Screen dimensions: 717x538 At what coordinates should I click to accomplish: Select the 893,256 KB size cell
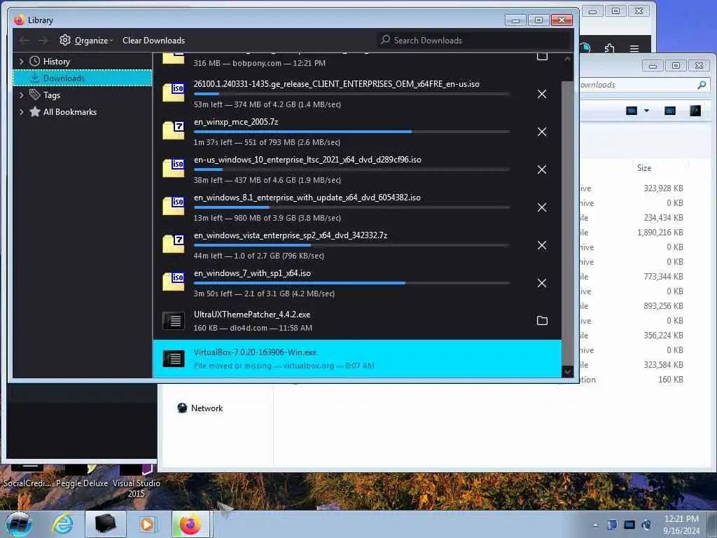[664, 306]
